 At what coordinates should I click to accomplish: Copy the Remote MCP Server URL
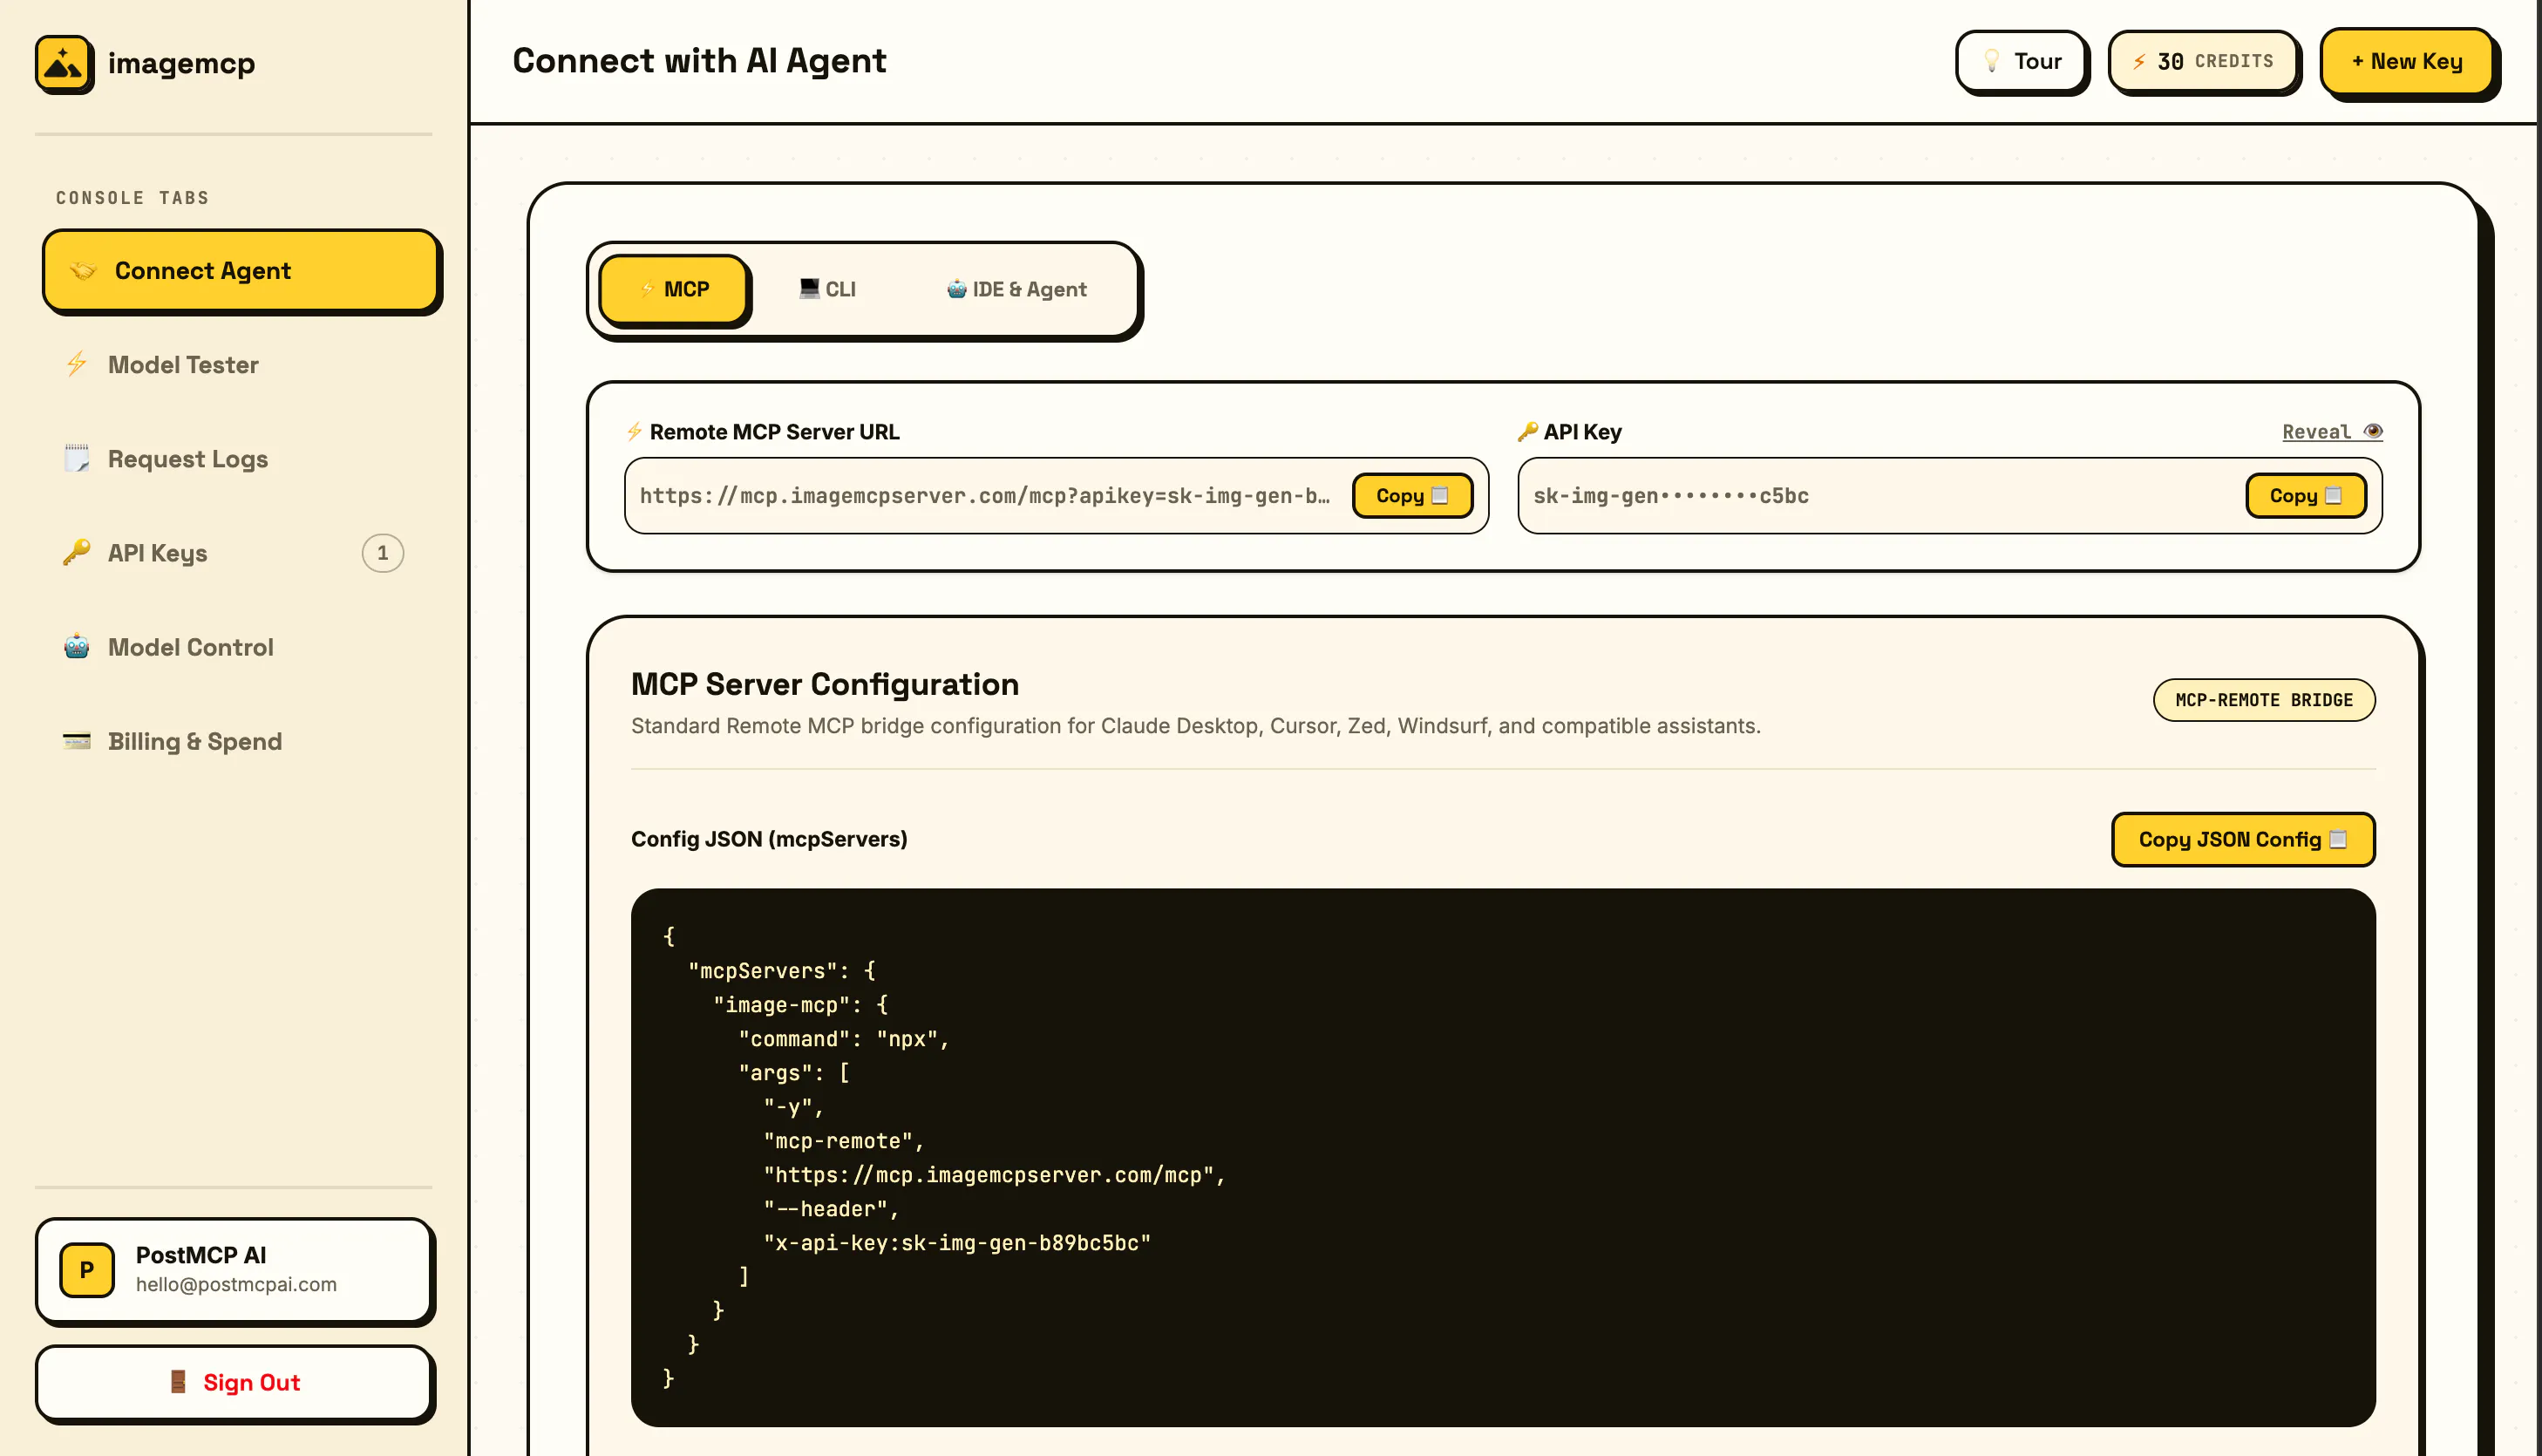click(x=1411, y=495)
